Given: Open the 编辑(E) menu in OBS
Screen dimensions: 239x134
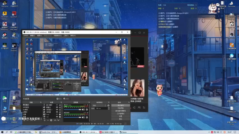Looking at the screenshot, I should [32, 35].
